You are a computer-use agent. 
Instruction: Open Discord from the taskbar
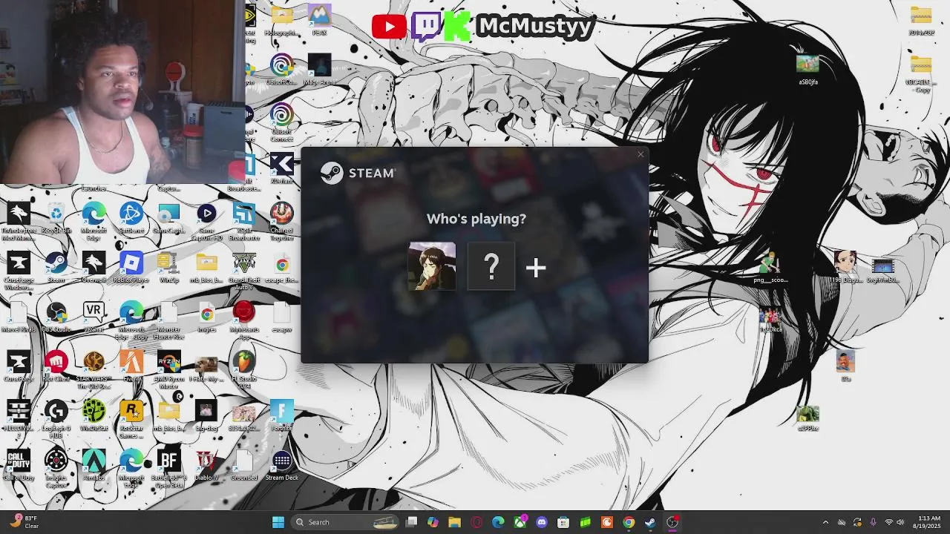tap(542, 522)
